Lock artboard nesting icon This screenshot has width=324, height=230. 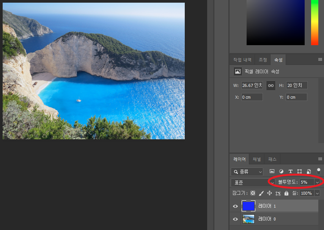pyautogui.click(x=278, y=194)
